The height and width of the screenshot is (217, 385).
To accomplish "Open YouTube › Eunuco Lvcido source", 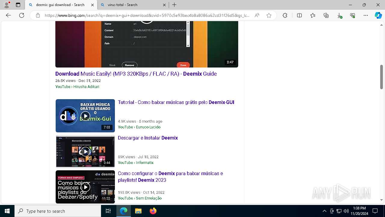I will pyautogui.click(x=139, y=127).
